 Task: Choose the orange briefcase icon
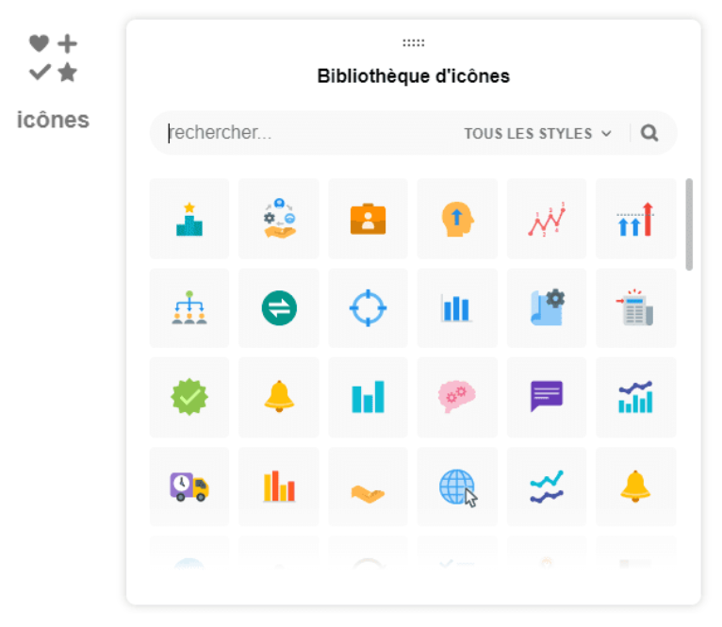pyautogui.click(x=368, y=219)
